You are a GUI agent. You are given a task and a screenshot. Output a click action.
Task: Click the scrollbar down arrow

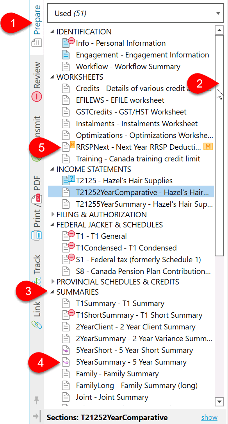coord(220,401)
